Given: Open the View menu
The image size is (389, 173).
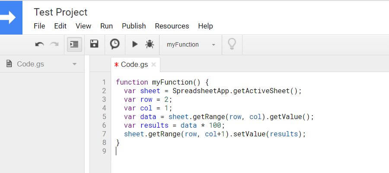Looking at the screenshot, I should pyautogui.click(x=83, y=26).
